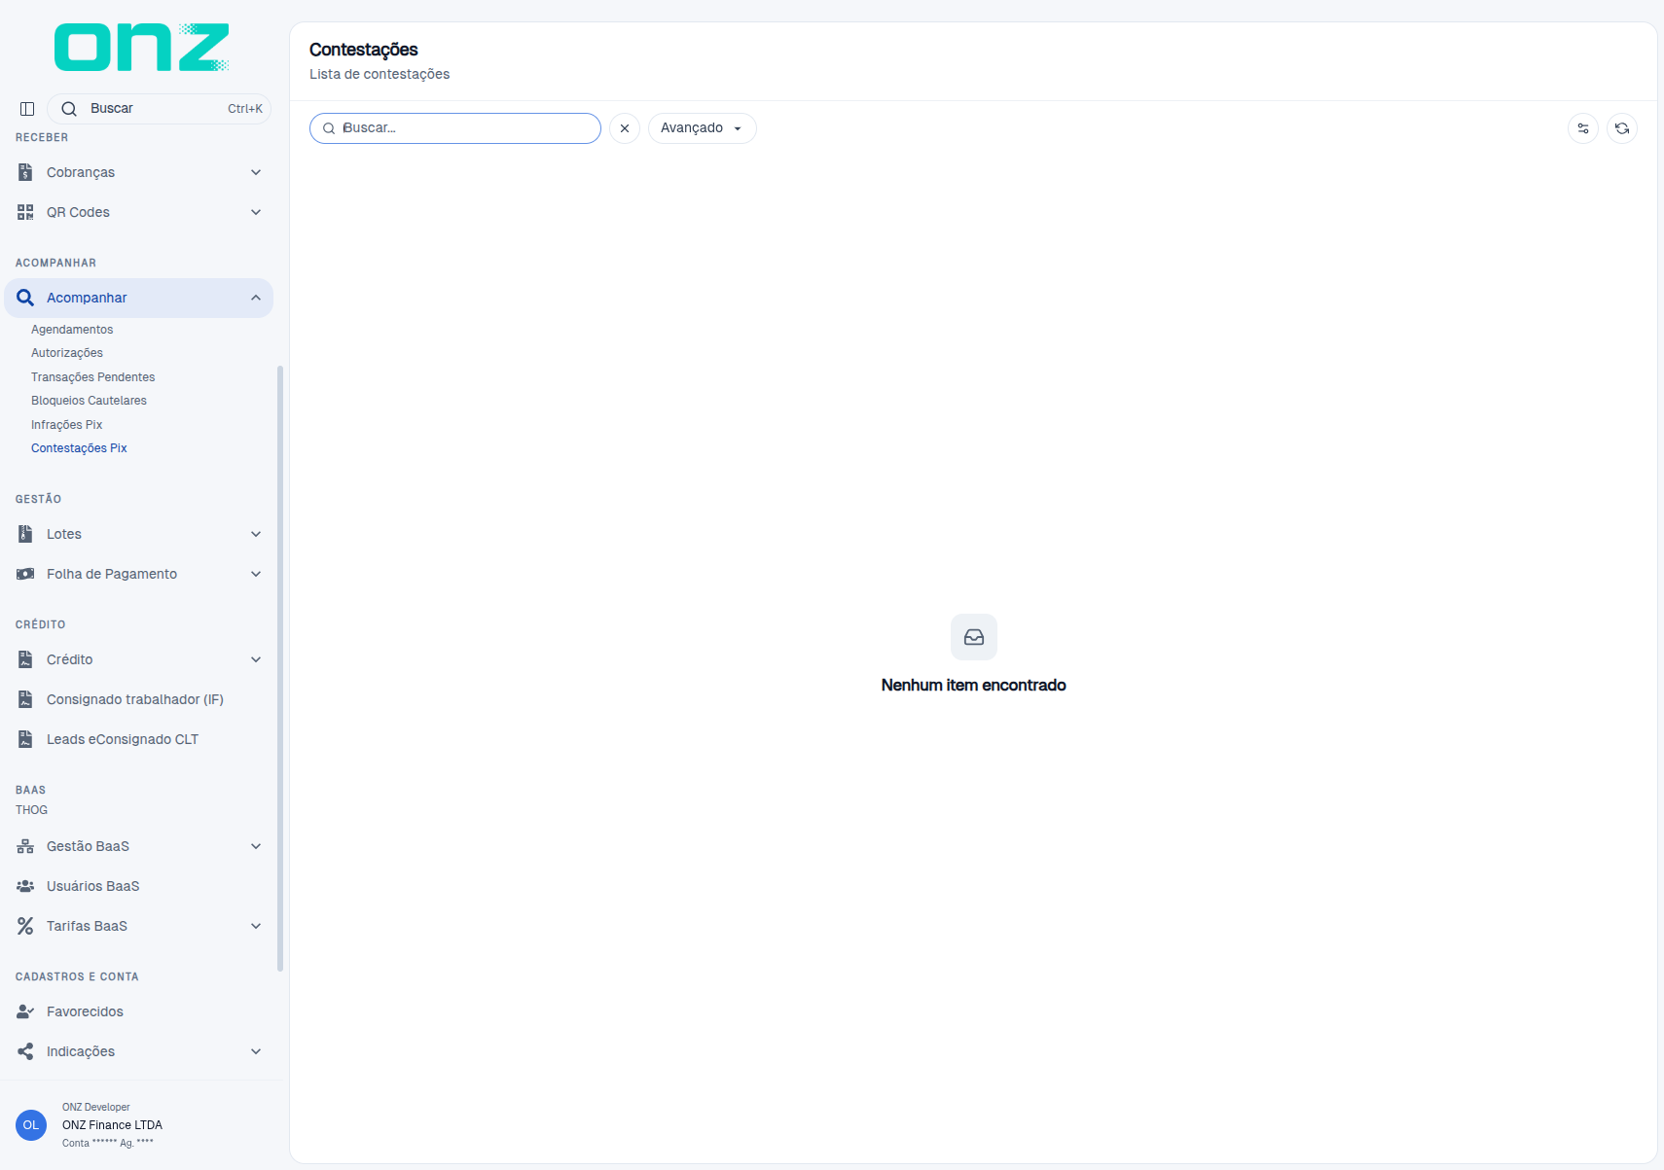Click the Acompanhar magnifier icon
The image size is (1664, 1170).
click(x=25, y=298)
